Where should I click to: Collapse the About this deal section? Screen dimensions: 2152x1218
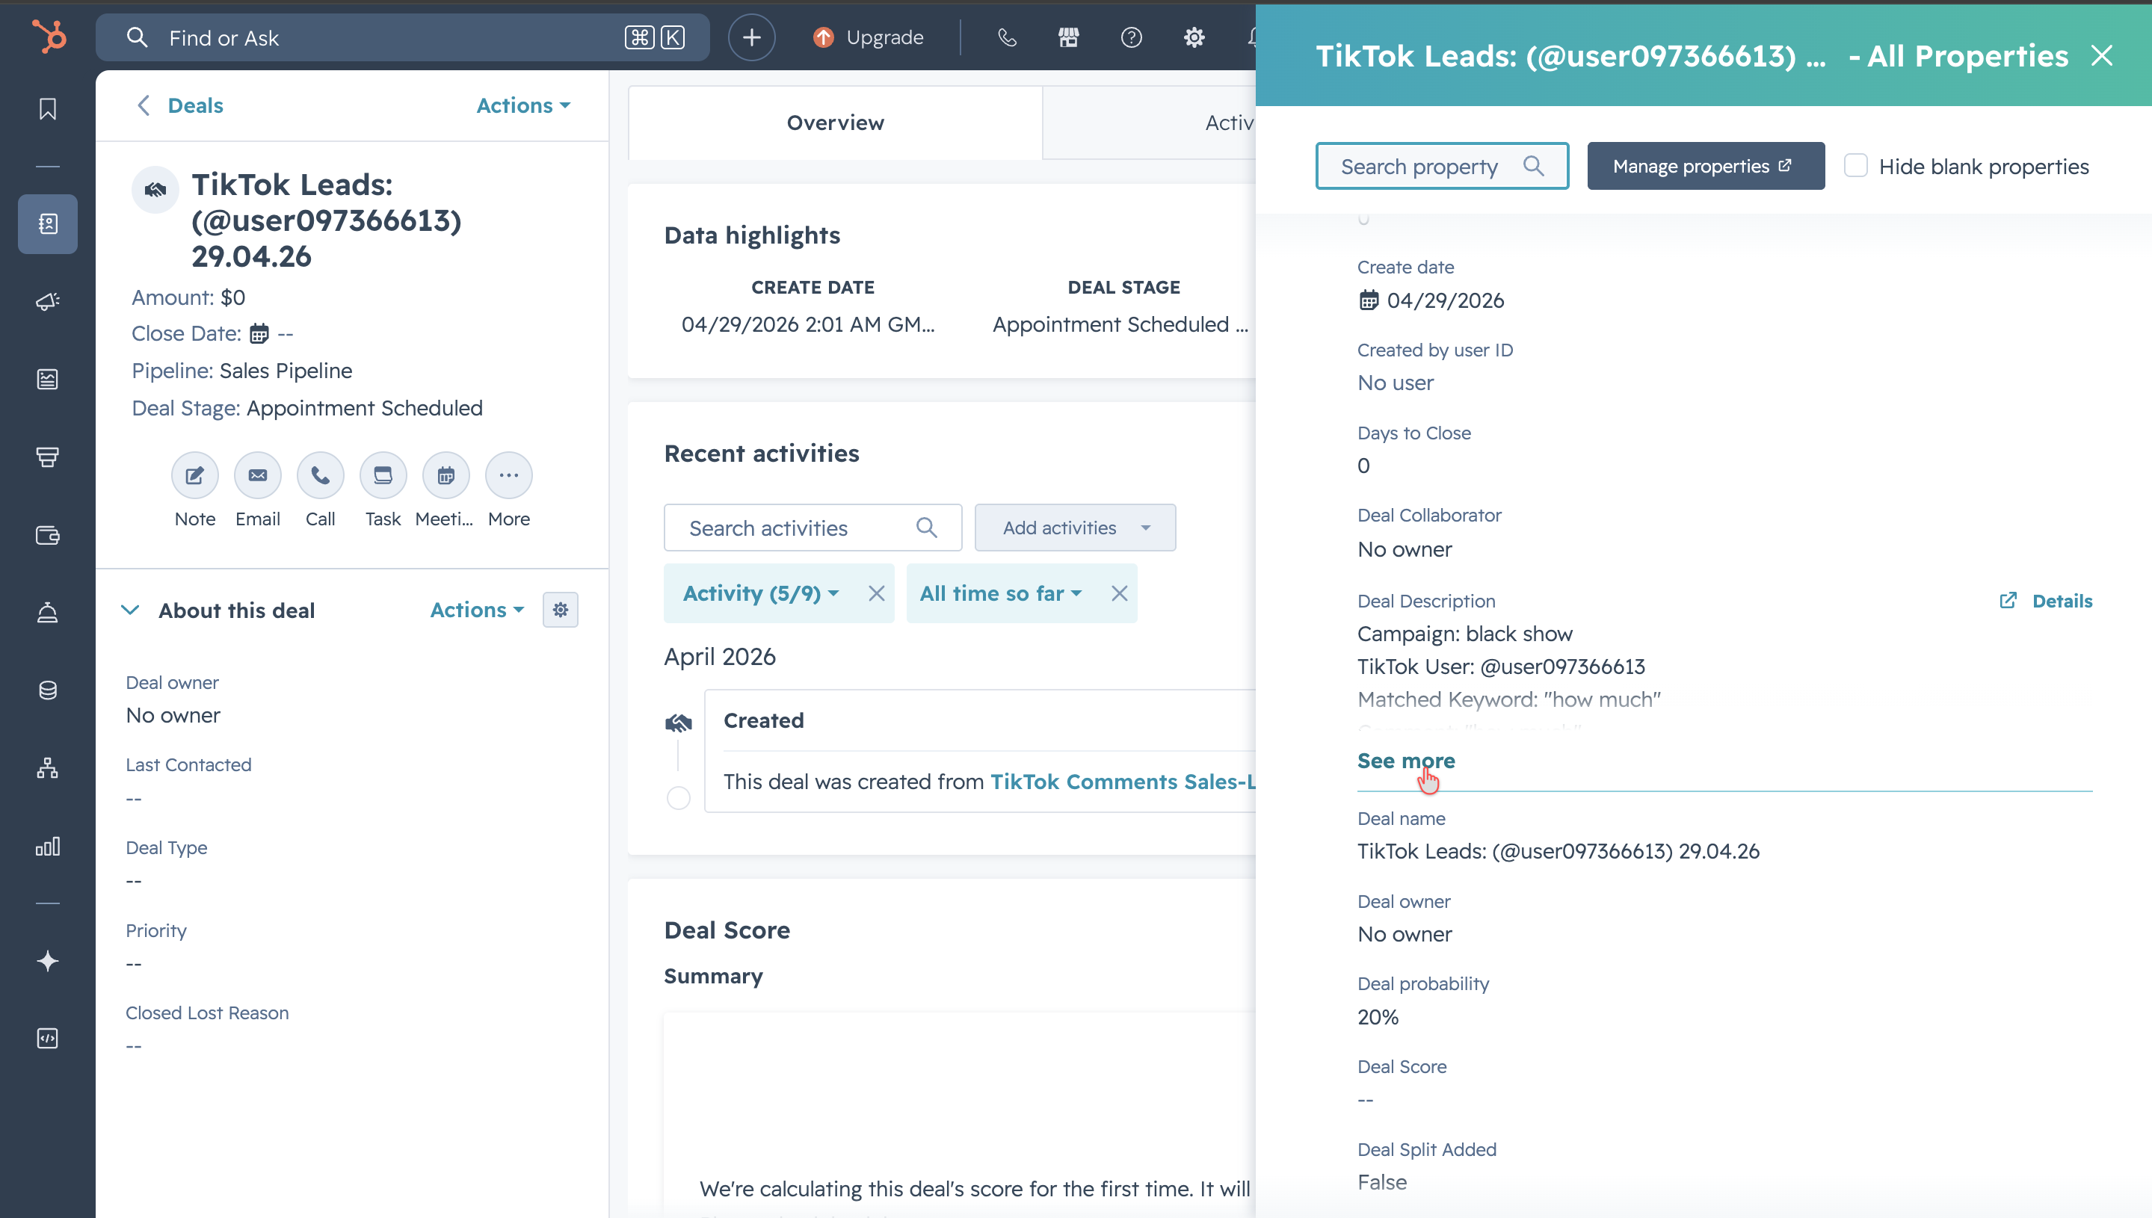[130, 610]
